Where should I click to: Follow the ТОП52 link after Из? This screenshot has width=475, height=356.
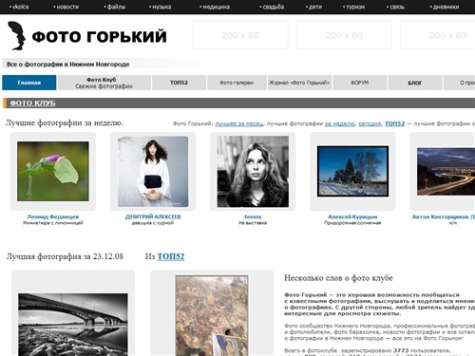tap(171, 256)
